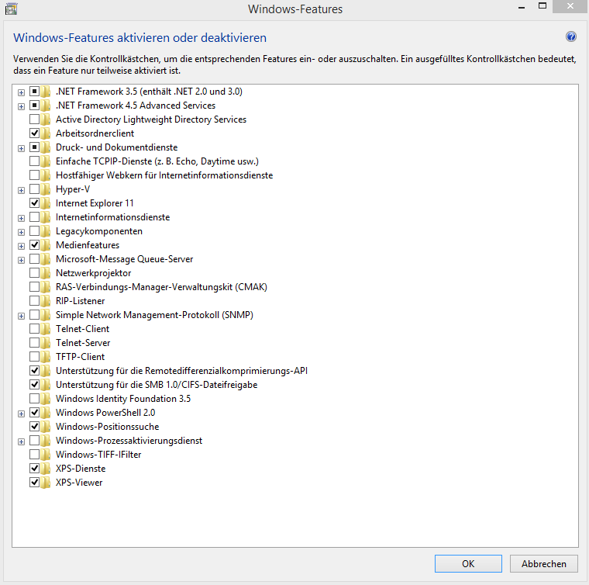Select the "Microsoft-Message Queue-Server" label
589x585 pixels.
124,259
